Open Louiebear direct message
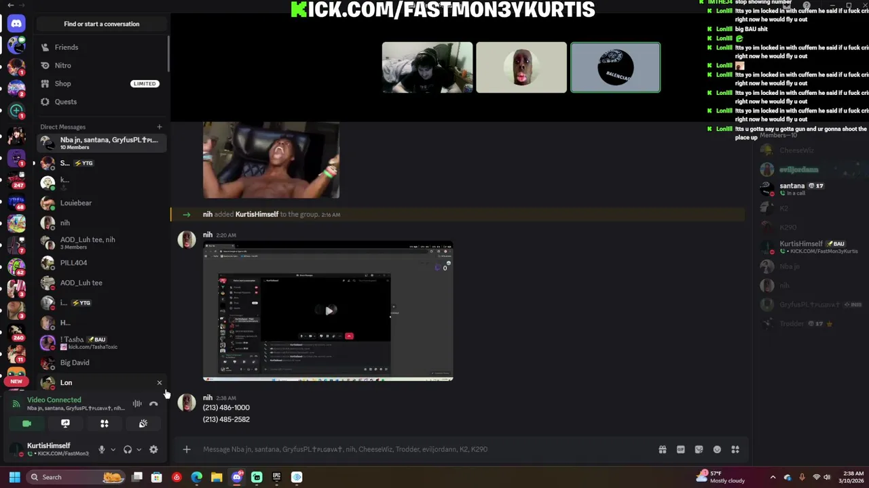The image size is (869, 488). coord(102,203)
